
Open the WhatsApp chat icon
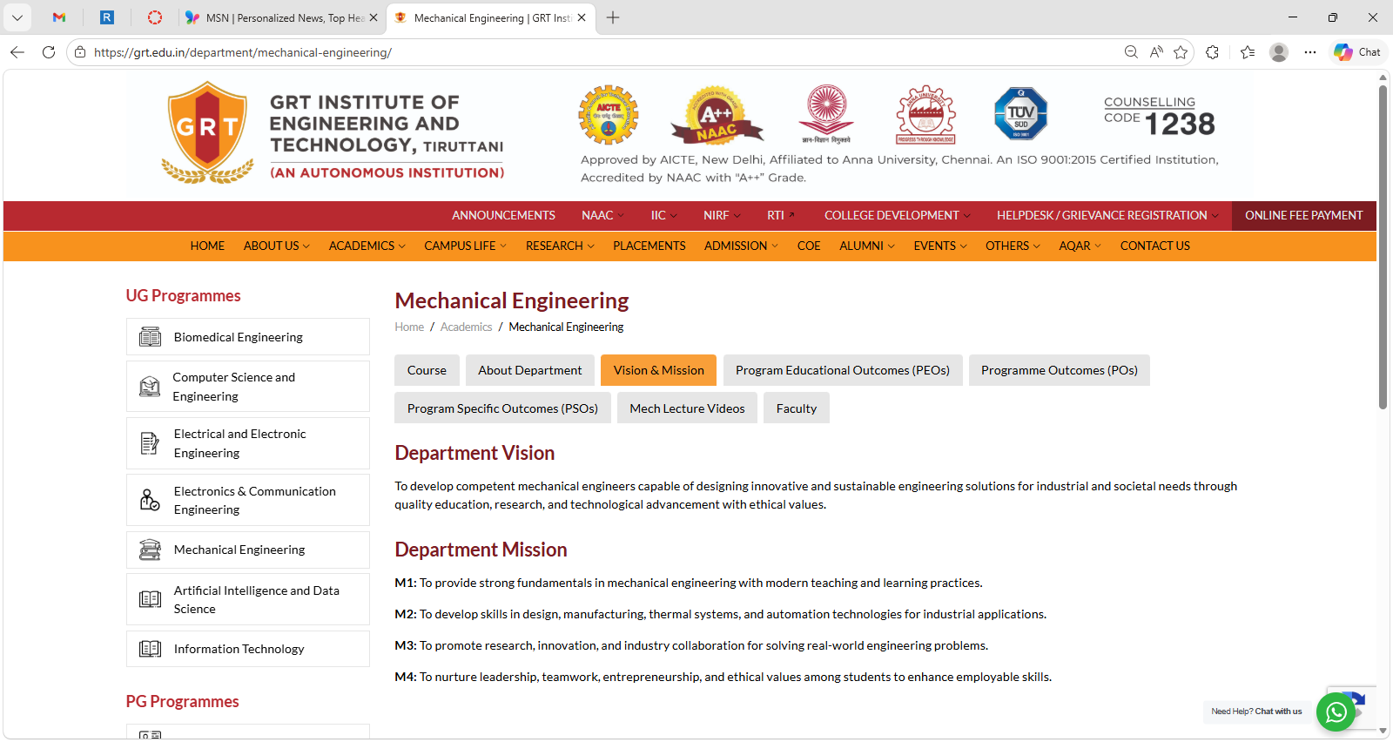(1336, 712)
